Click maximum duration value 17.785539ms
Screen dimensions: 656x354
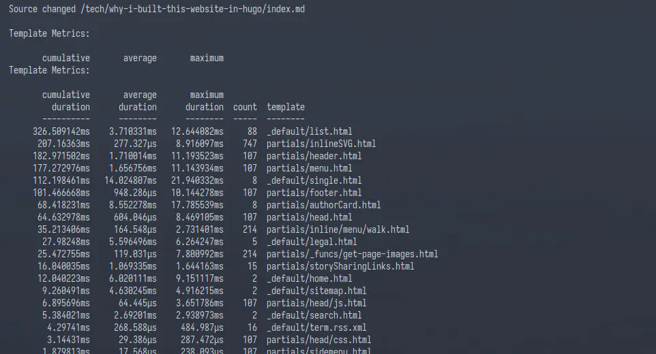(x=198, y=205)
